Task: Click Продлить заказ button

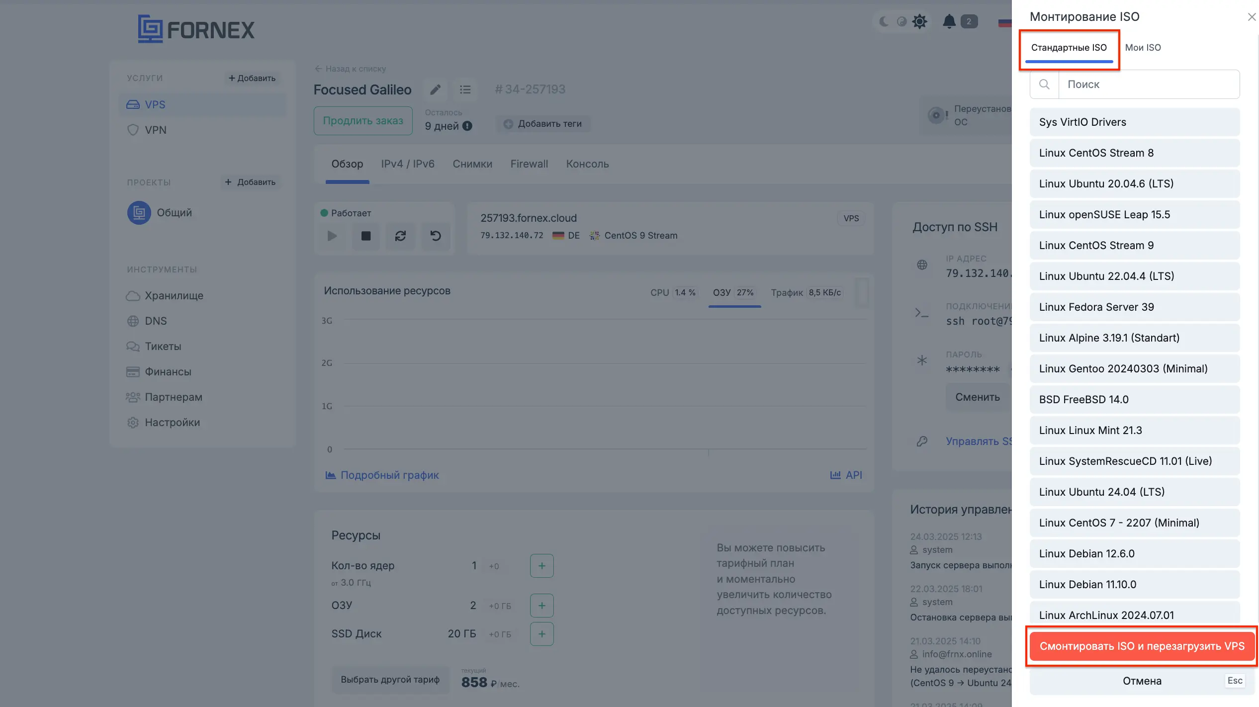Action: (363, 121)
